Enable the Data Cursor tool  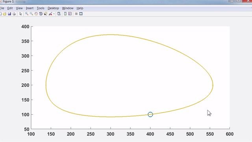[46, 14]
